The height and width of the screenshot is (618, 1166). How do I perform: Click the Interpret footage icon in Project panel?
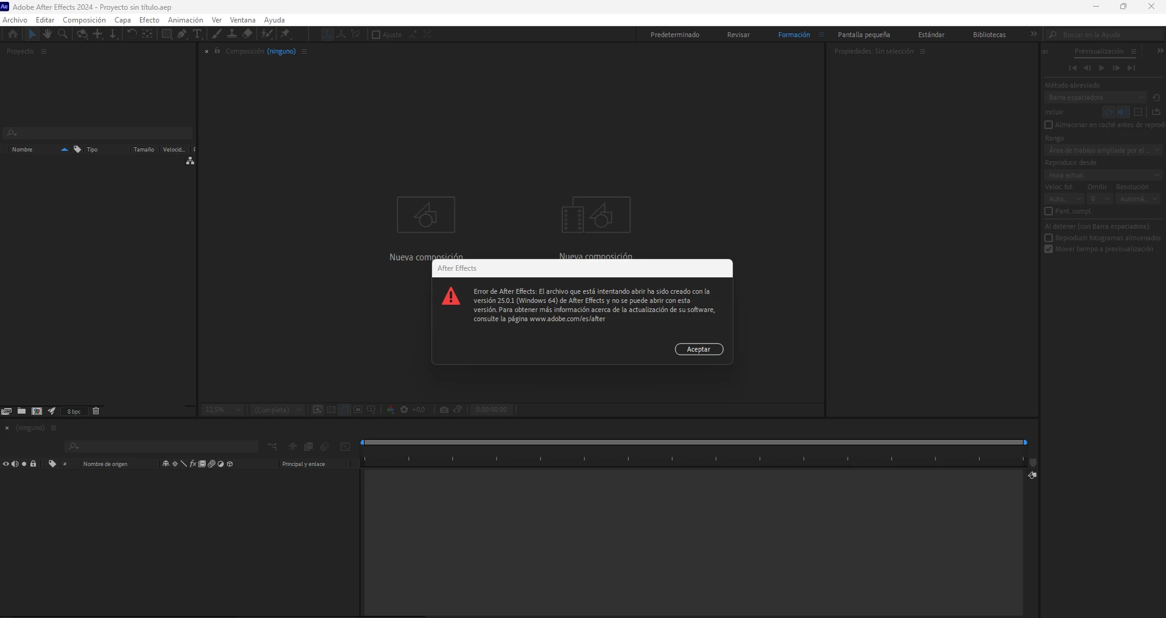tap(7, 411)
